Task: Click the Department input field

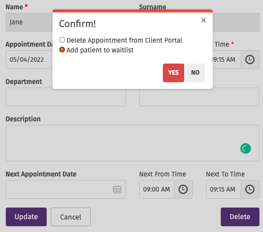Action: [x=66, y=97]
